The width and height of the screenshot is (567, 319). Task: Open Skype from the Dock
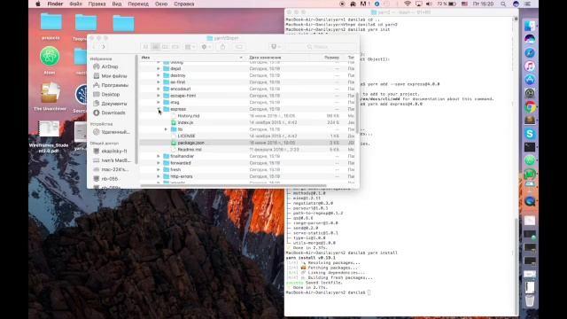(530, 134)
